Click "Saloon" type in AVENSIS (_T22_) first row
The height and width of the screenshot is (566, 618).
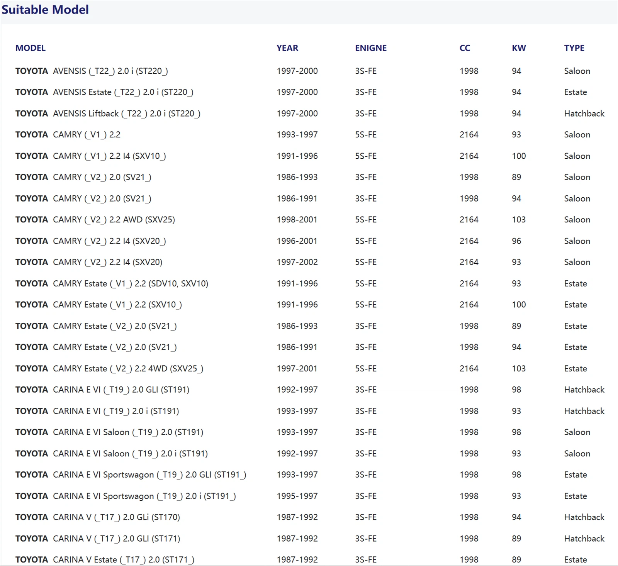click(x=577, y=71)
